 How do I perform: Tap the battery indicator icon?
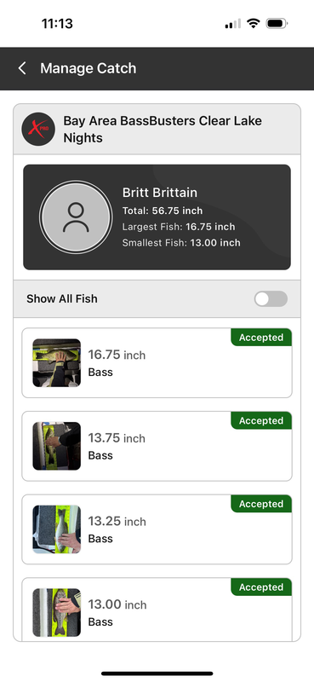coord(277,24)
